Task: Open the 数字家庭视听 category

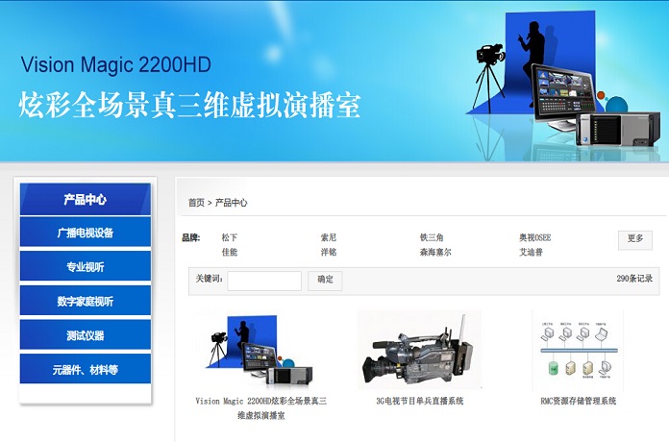Action: point(86,302)
